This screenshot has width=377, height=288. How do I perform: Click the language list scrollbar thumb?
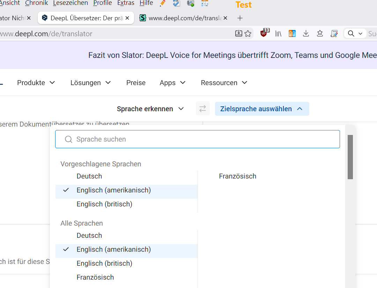(x=350, y=157)
